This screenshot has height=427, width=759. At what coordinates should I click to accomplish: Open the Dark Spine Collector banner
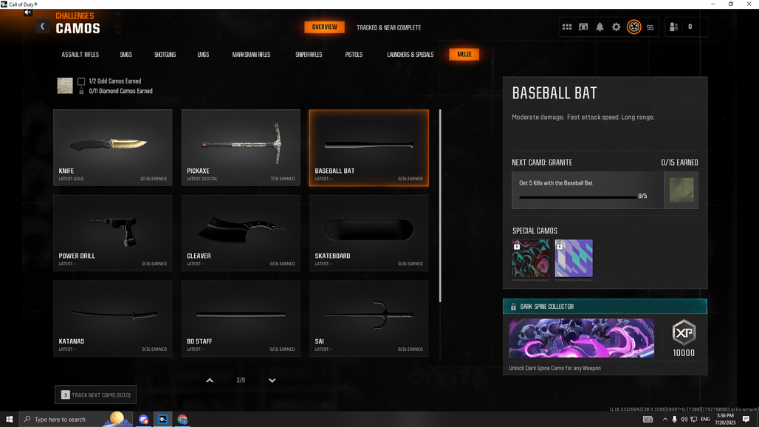[581, 338]
